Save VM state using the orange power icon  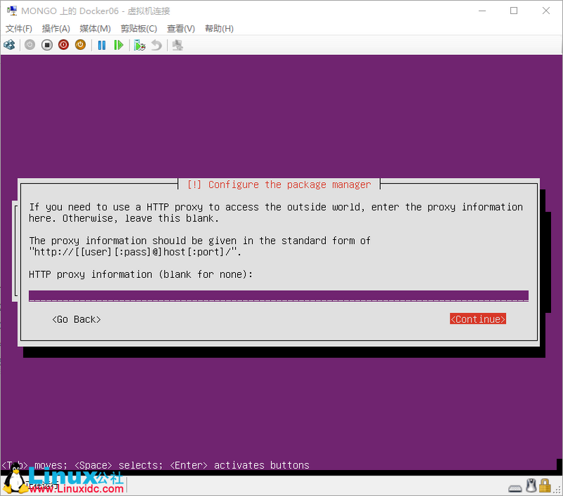(80, 44)
